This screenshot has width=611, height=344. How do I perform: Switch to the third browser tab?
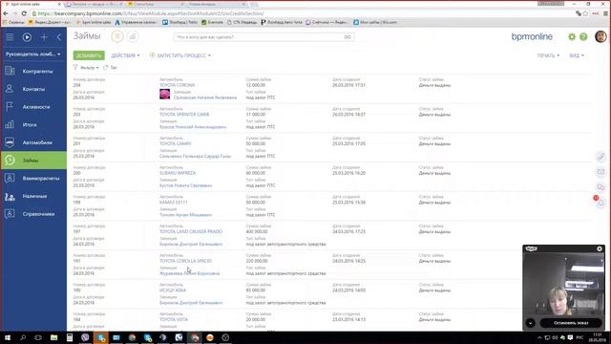(x=156, y=4)
